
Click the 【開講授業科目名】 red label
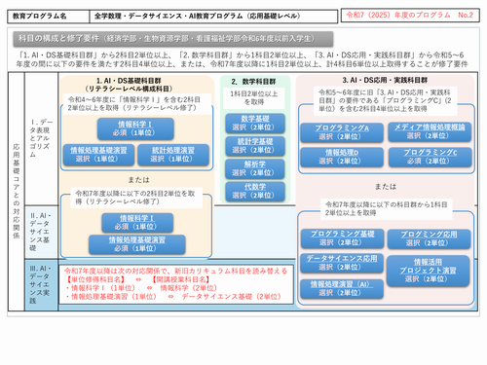point(180,279)
